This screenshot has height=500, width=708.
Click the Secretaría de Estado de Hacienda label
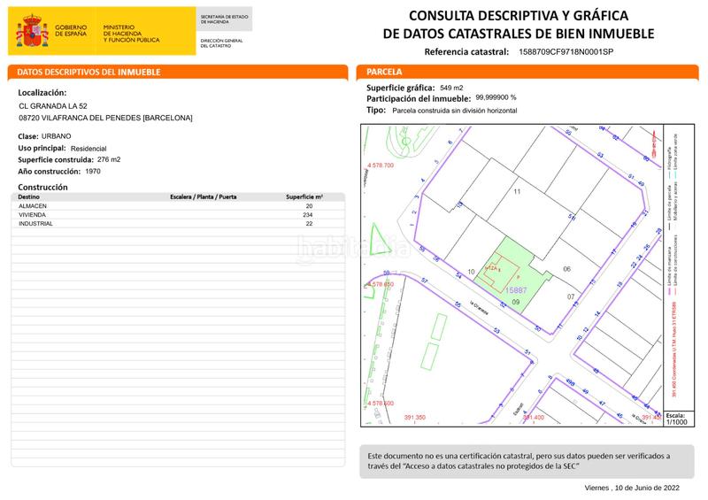pos(223,19)
